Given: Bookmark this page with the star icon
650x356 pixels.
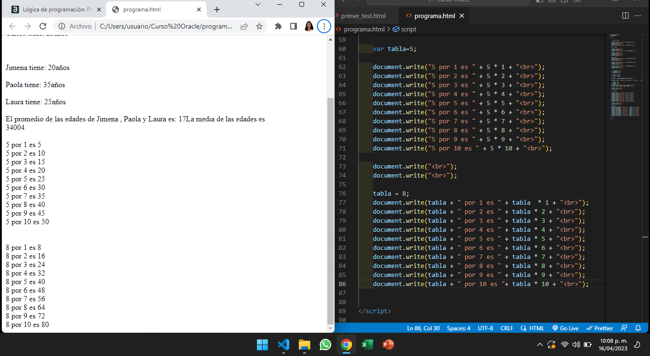Looking at the screenshot, I should 259,26.
